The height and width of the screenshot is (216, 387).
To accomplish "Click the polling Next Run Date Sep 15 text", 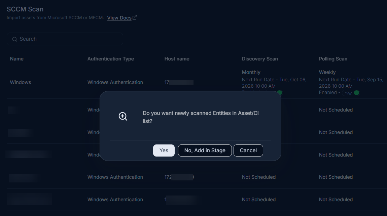I will click(351, 83).
